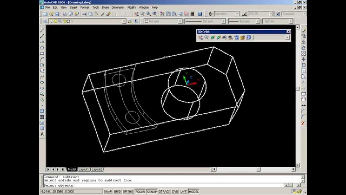Click the Help question mark icon

(x=200, y=14)
